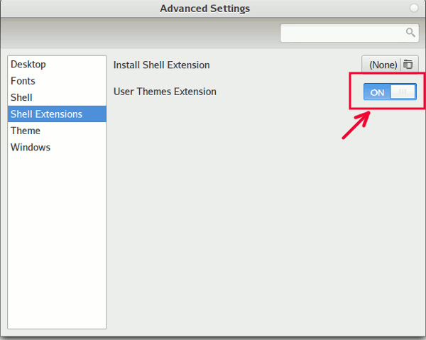This screenshot has height=340, width=426.
Task: Click the search magnifier icon
Action: [410, 33]
